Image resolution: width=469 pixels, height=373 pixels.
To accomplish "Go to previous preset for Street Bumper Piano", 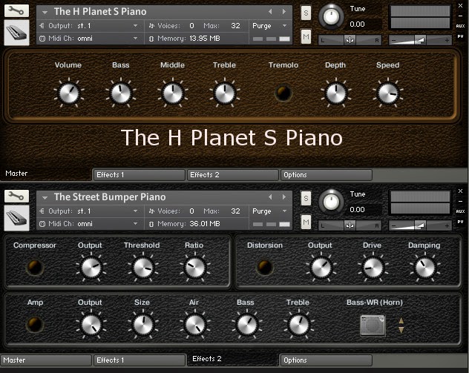I will [270, 197].
